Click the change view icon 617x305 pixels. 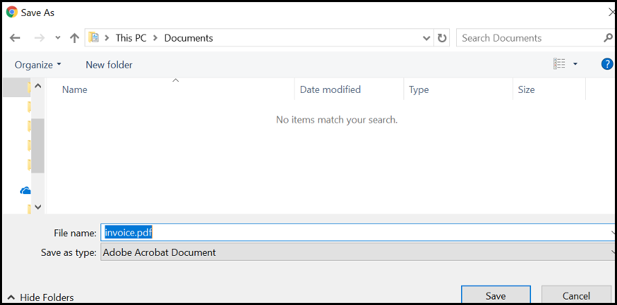coord(559,64)
